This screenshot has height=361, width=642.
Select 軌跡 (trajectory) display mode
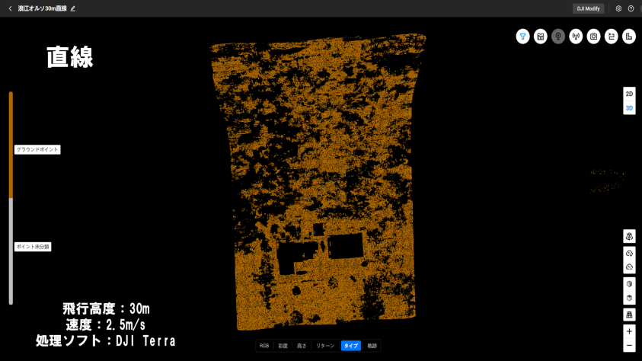pos(372,346)
